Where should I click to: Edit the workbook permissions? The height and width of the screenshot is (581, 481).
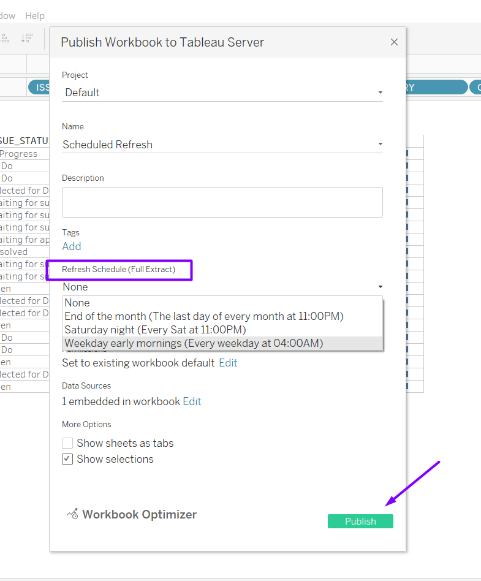click(x=228, y=363)
